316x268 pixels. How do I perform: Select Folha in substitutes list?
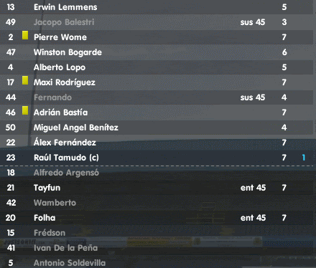45,218
